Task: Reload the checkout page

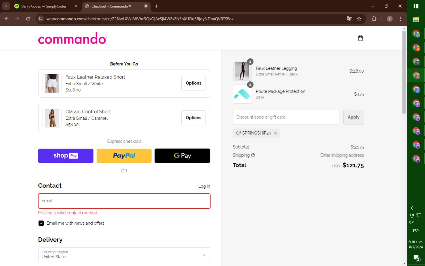Action: (28, 19)
